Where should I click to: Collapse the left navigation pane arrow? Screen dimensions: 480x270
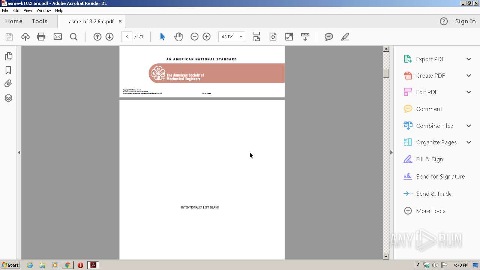(19, 152)
